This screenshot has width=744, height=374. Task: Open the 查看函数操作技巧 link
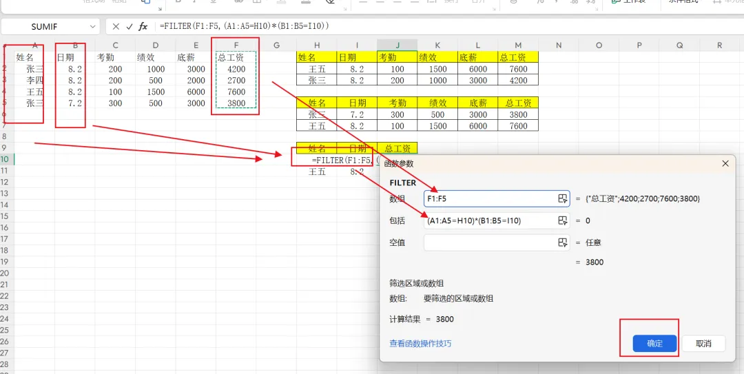click(x=420, y=343)
